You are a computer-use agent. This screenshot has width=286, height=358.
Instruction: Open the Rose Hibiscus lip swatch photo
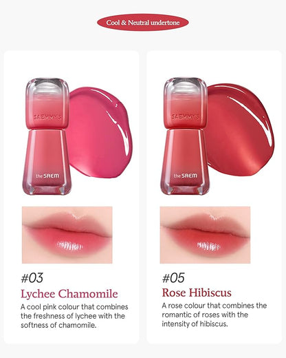coord(205,235)
